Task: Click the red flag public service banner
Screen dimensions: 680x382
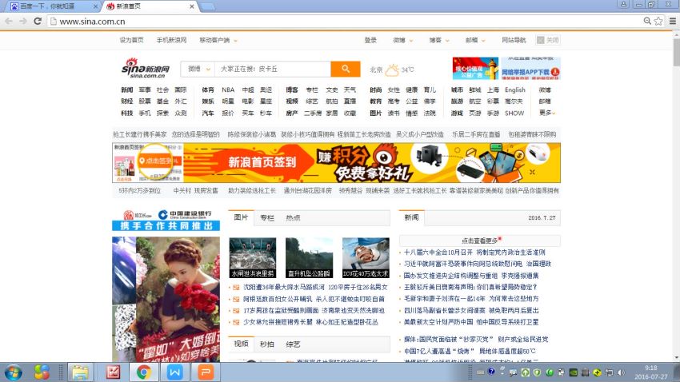Action: (x=475, y=68)
